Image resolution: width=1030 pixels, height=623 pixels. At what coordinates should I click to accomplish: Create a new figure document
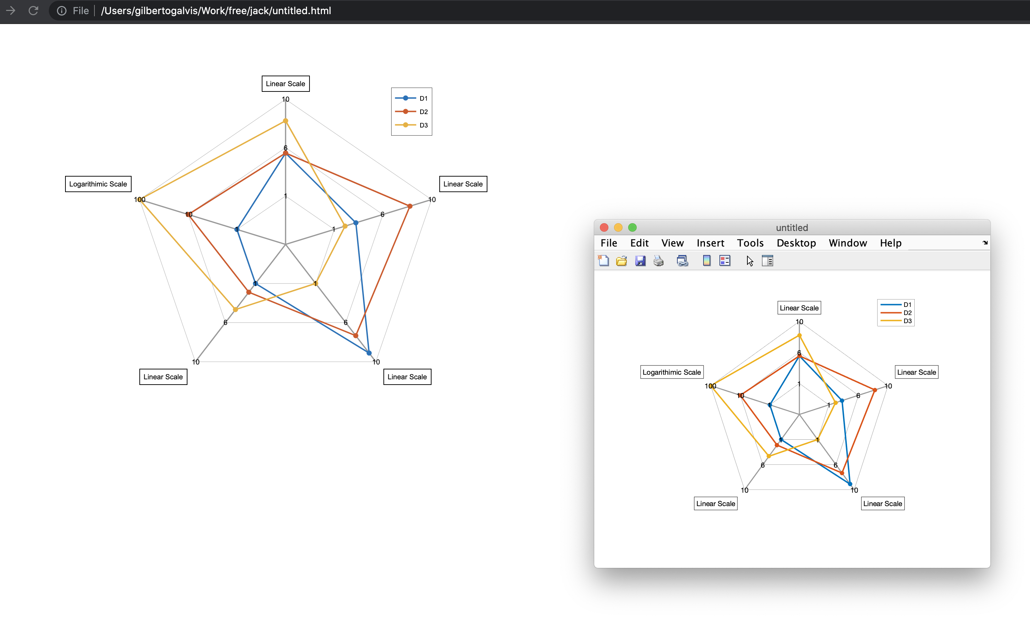coord(604,260)
